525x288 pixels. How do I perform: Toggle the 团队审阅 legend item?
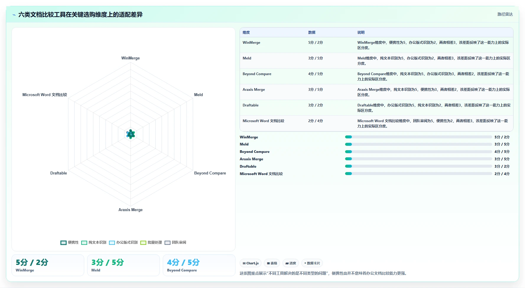tap(175, 242)
